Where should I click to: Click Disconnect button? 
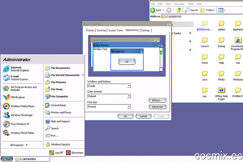[75, 153]
